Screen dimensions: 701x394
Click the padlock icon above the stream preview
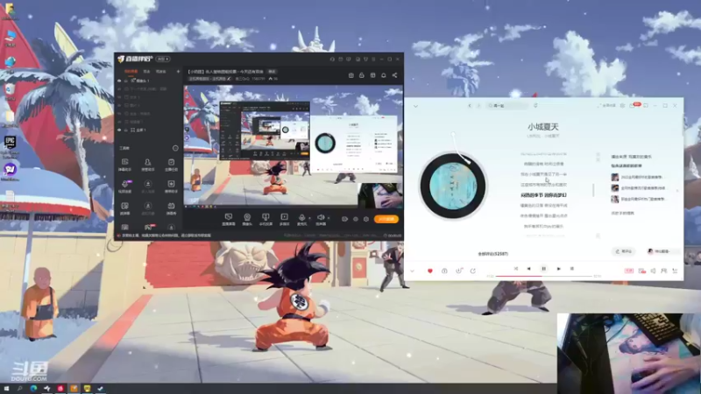(362, 75)
